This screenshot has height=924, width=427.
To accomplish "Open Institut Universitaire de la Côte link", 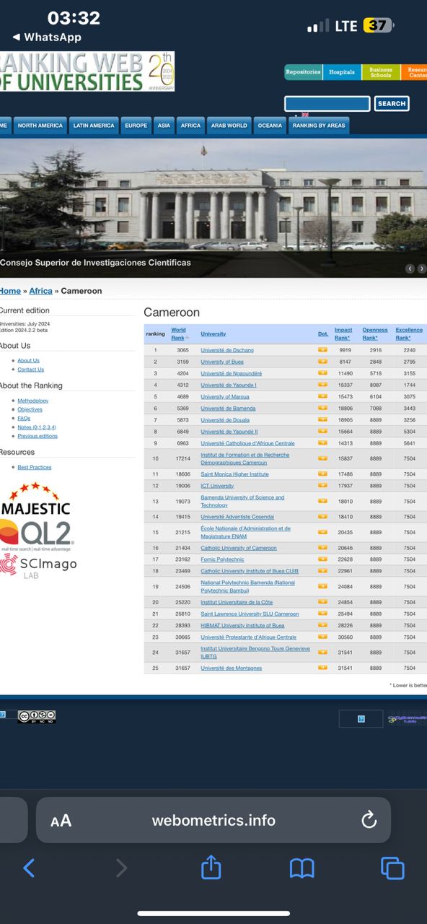I will tap(237, 602).
